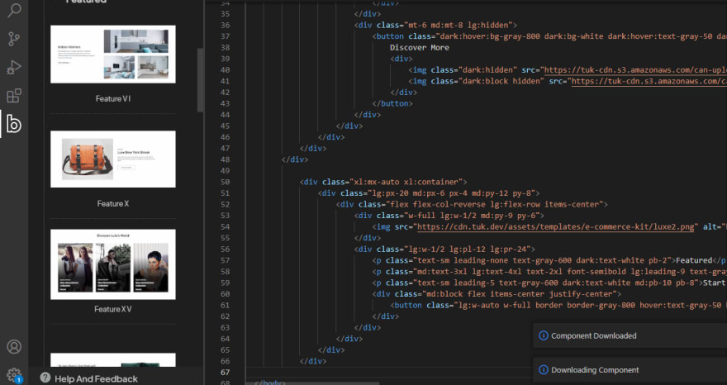Screen dimensions: 727x385
Task: Click line number 50 in the gutter
Action: [226, 182]
